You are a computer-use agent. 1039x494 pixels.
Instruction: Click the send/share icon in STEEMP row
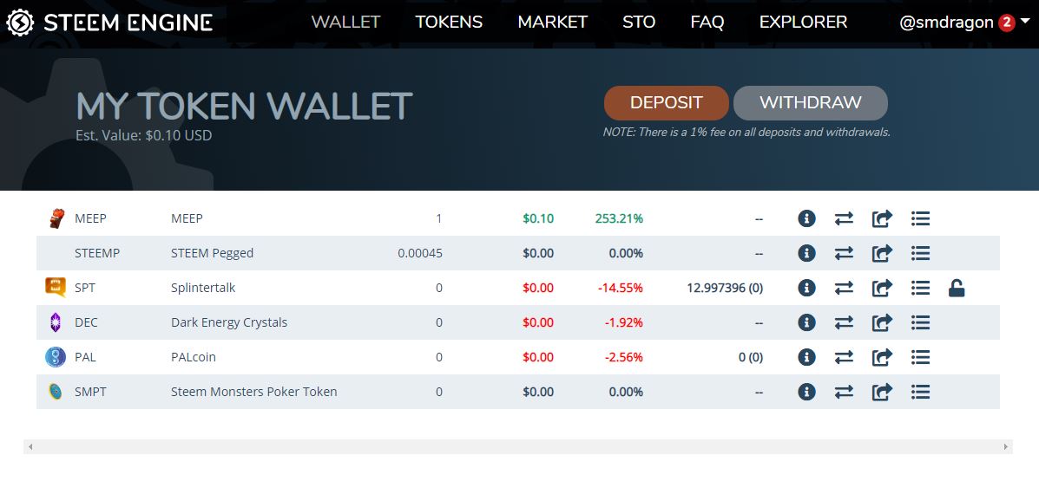pyautogui.click(x=882, y=252)
